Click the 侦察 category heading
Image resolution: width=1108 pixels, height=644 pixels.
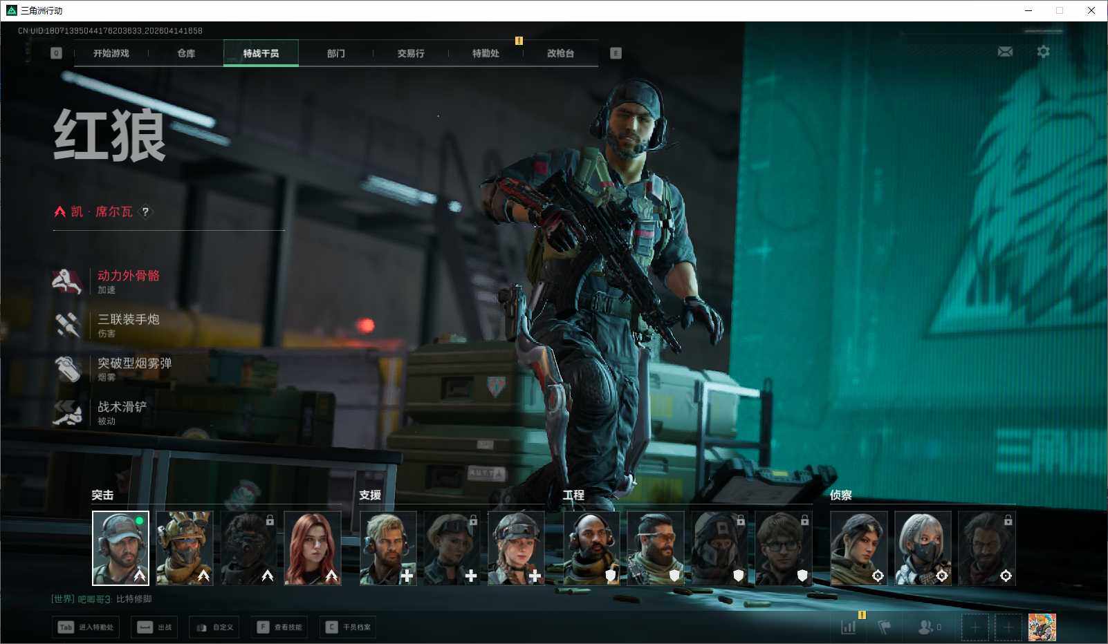(x=841, y=495)
